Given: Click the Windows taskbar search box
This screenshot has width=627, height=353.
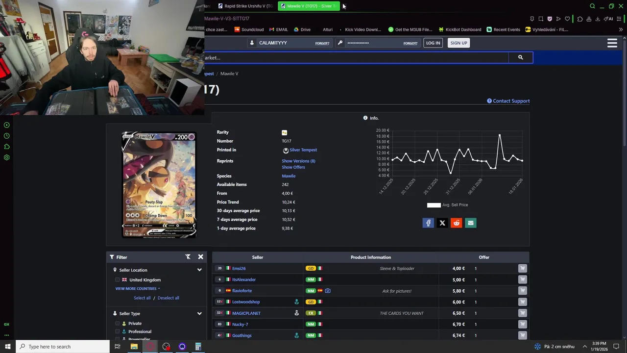Looking at the screenshot, I should point(63,347).
